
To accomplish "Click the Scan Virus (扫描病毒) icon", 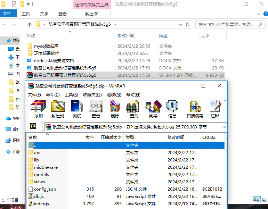I will [x=195, y=109].
